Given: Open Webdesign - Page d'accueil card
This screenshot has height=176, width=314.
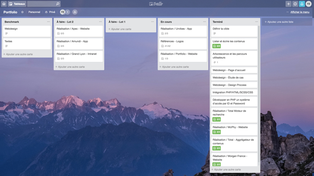Looking at the screenshot, I should coord(234,70).
